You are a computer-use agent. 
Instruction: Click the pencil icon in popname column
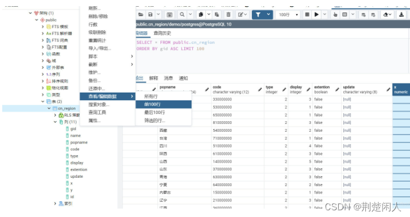point(206,90)
